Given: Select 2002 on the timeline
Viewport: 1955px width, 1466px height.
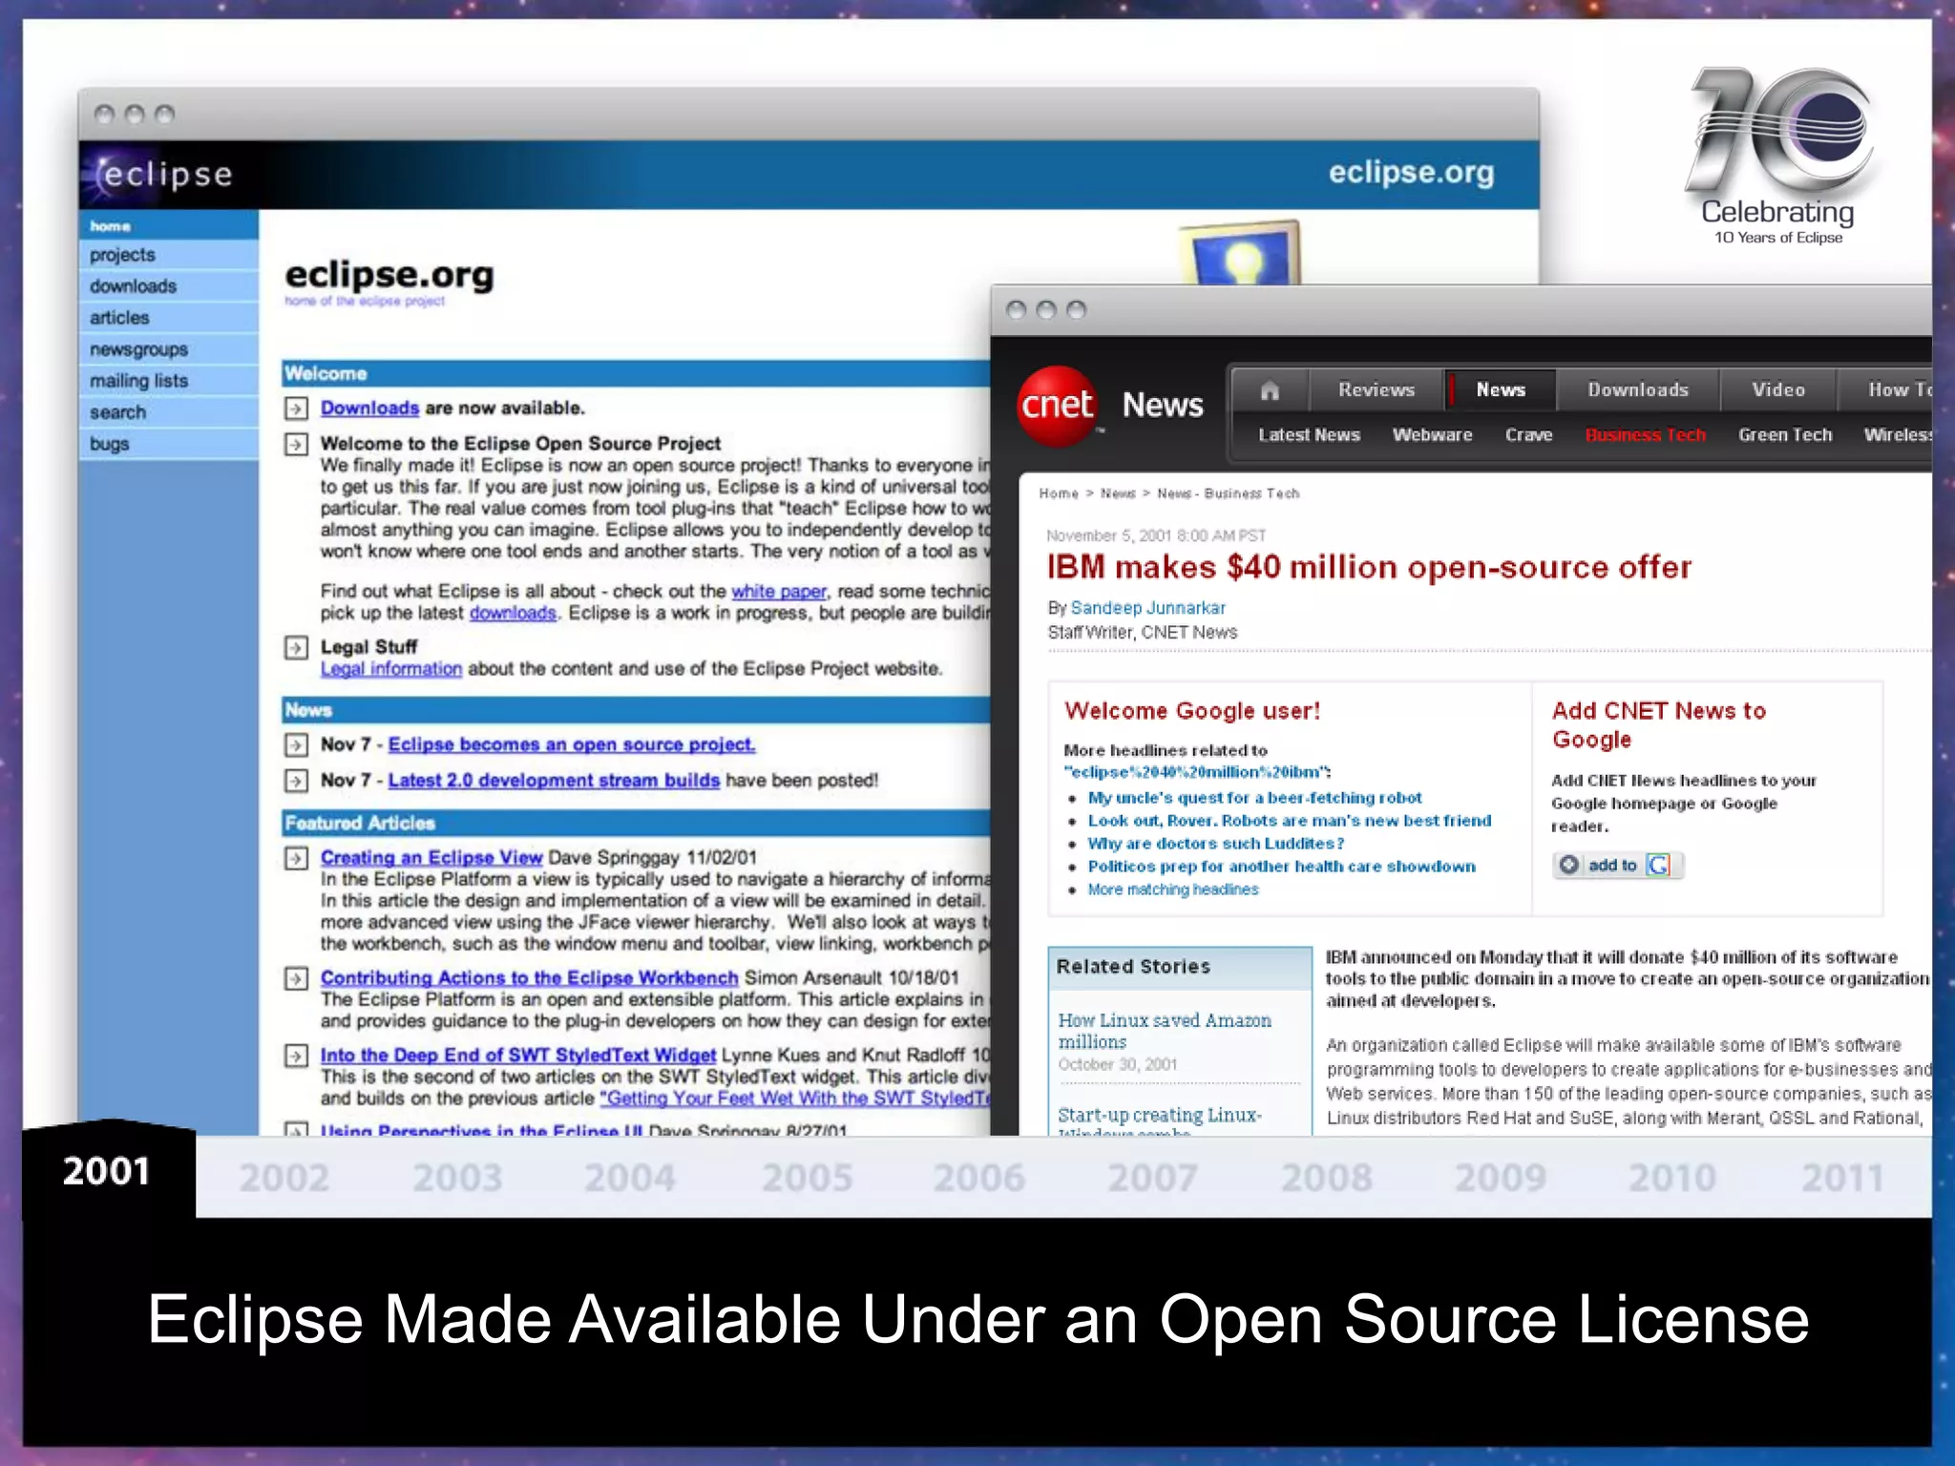Looking at the screenshot, I should point(284,1178).
